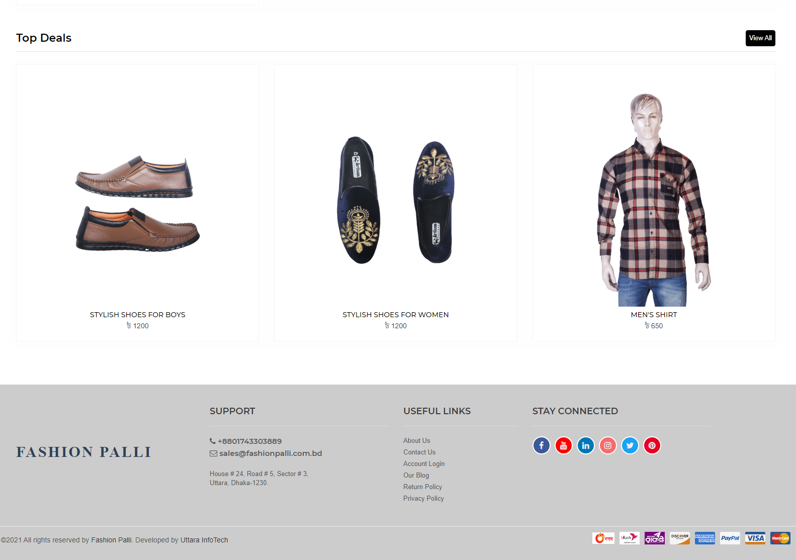Click the VISA payment icon
The image size is (796, 560).
click(x=755, y=538)
